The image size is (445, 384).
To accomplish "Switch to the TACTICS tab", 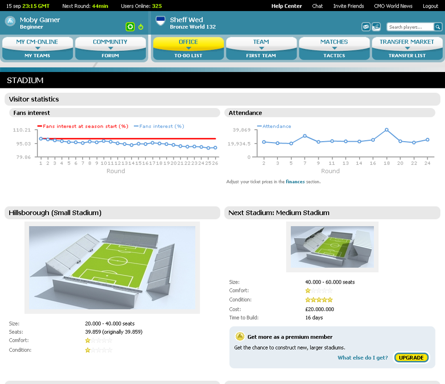I will [x=334, y=56].
